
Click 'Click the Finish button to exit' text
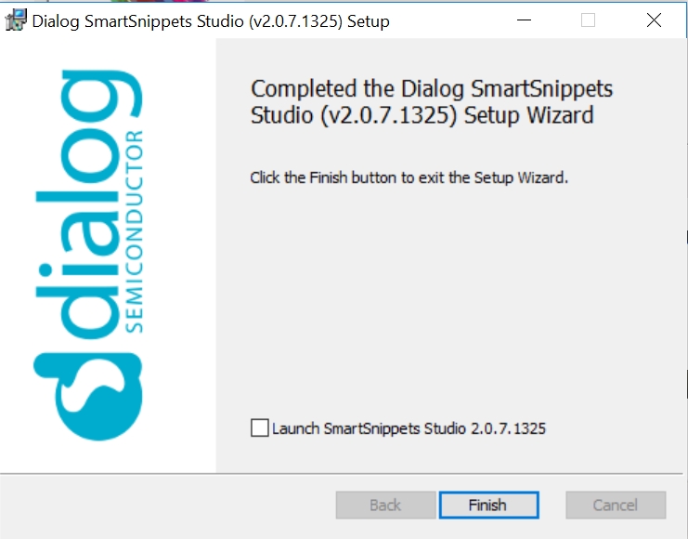tap(409, 177)
